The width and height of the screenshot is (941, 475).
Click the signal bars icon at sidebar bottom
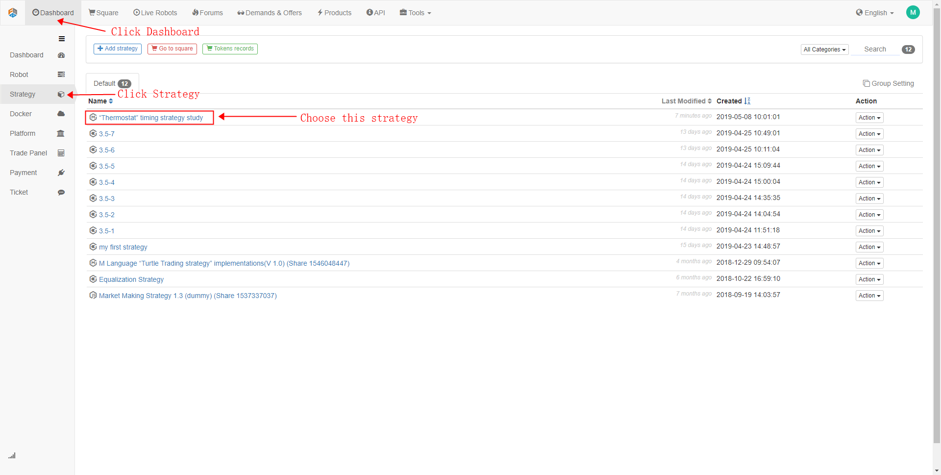[12, 455]
